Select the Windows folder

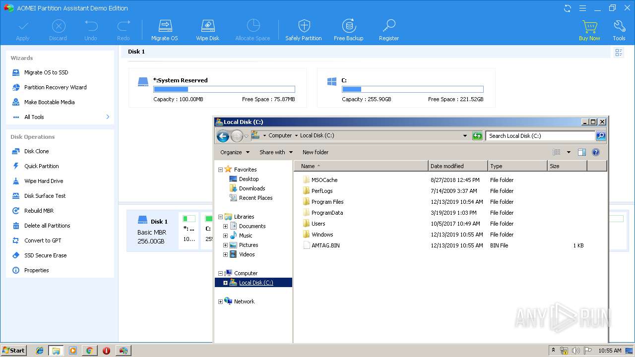(x=322, y=235)
